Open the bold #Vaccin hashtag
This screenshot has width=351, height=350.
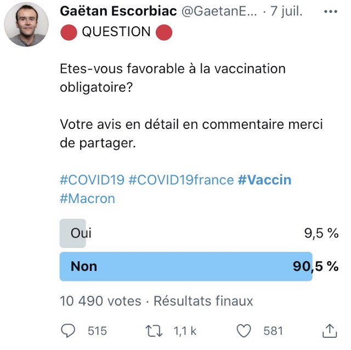point(264,180)
